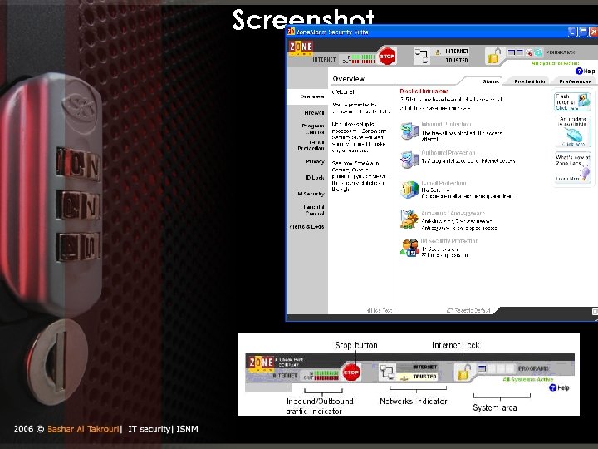The height and width of the screenshot is (449, 598).
Task: Click the teal program icon beside PROGRAMS label
Action: coord(538,52)
